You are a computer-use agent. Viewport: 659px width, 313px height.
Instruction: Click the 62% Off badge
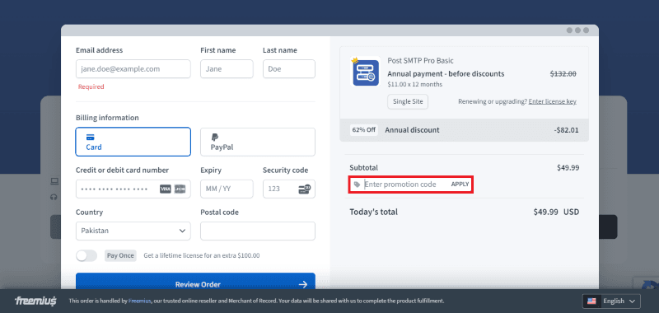(x=364, y=130)
